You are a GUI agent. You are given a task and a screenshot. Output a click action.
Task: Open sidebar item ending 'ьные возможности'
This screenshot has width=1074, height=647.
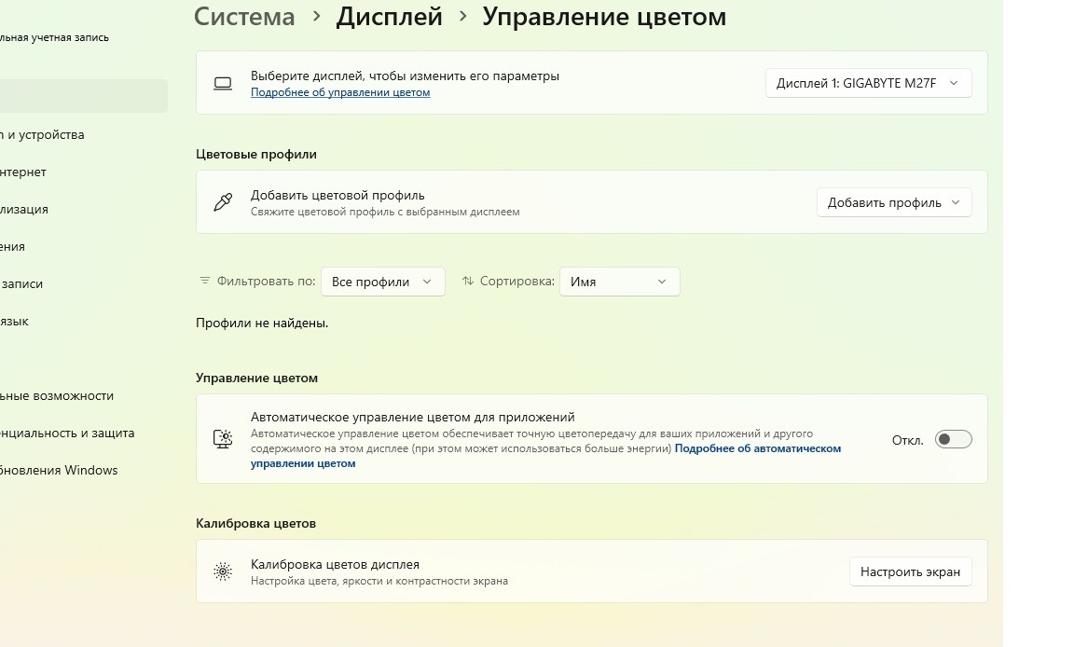57,395
